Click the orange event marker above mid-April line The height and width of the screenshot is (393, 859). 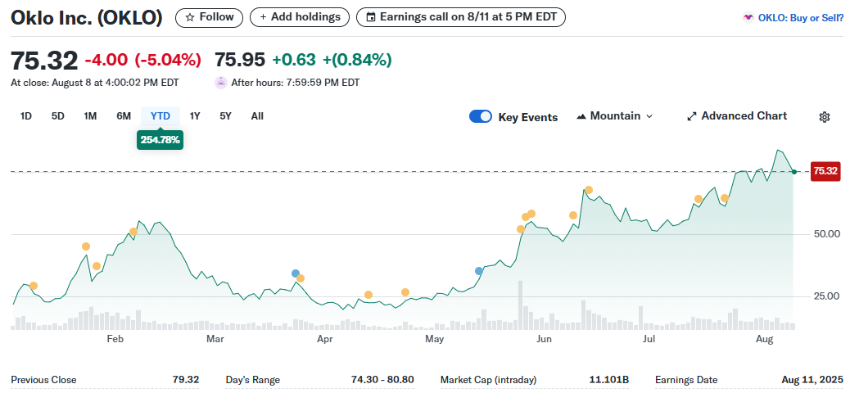coord(368,295)
